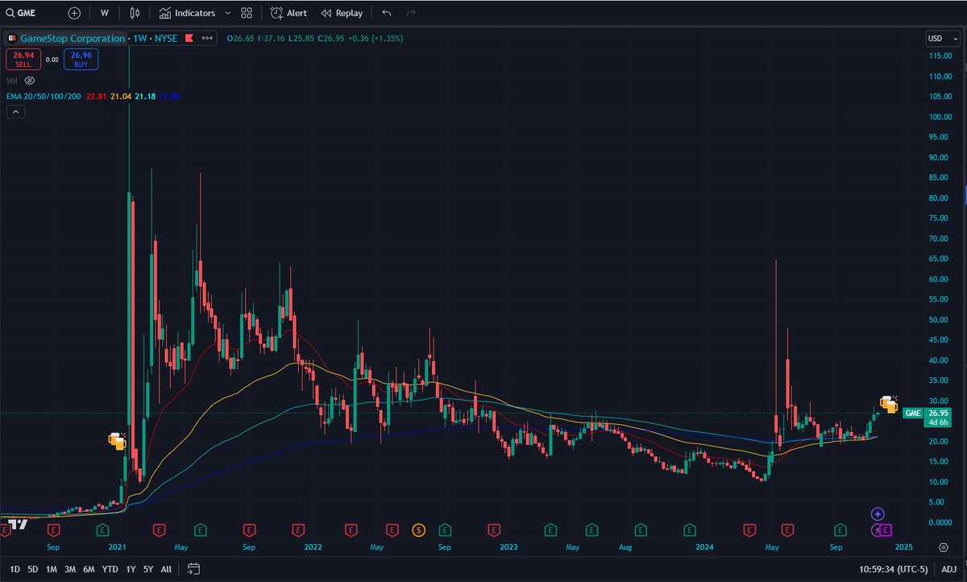Open chart settings gear on the axis corner

tap(943, 547)
